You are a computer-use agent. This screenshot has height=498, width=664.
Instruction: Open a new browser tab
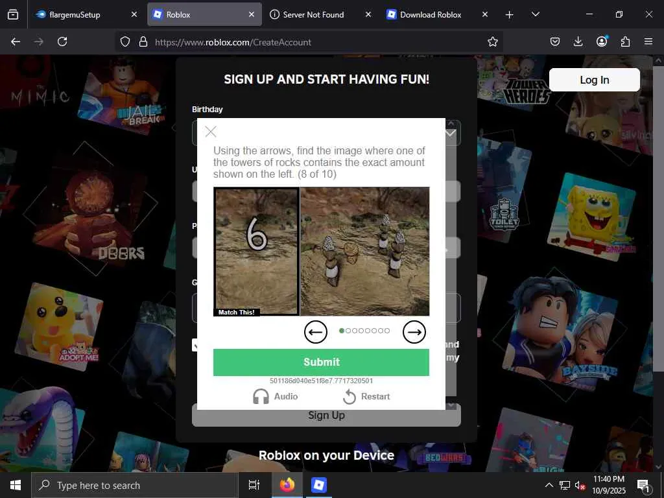point(510,15)
